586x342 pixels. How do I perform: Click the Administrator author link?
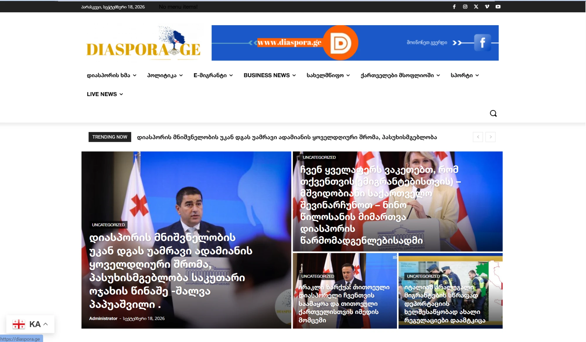[x=103, y=318]
